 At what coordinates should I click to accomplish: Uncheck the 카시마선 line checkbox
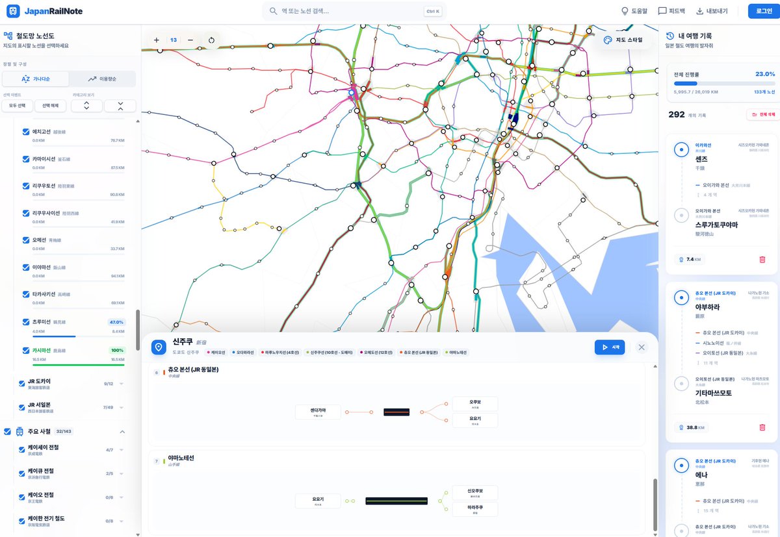point(25,351)
